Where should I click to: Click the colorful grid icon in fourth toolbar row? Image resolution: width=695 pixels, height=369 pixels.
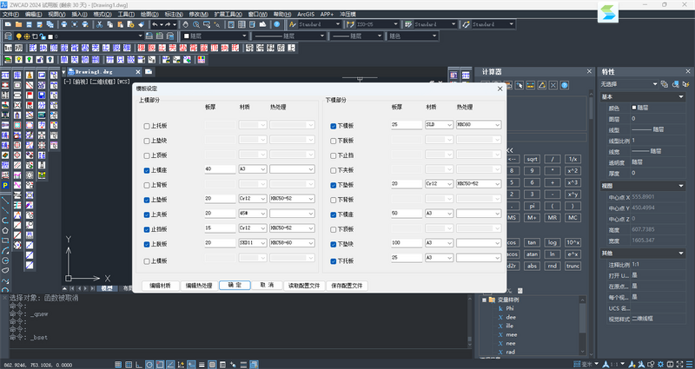tap(201, 60)
